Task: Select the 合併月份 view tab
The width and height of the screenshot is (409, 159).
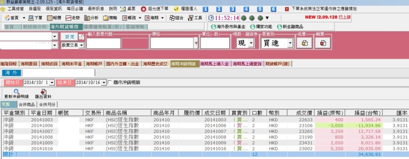Action: pos(47,104)
